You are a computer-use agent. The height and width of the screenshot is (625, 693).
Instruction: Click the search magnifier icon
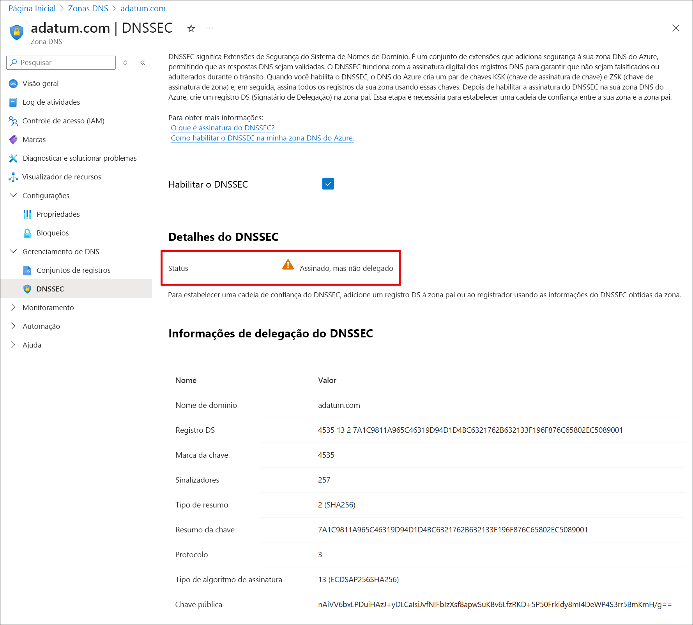(x=14, y=62)
